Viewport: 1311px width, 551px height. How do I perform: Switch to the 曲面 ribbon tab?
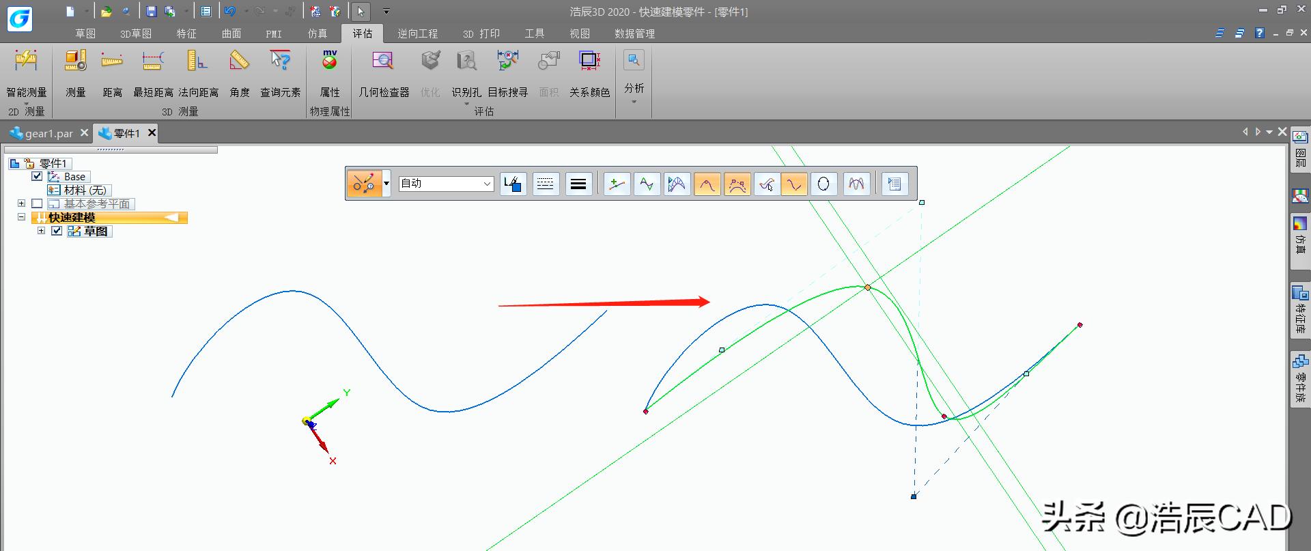(231, 33)
